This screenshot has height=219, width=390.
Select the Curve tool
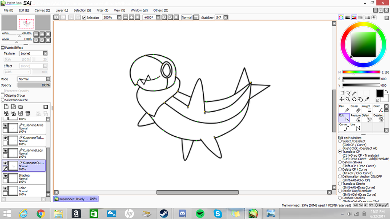[344, 127]
